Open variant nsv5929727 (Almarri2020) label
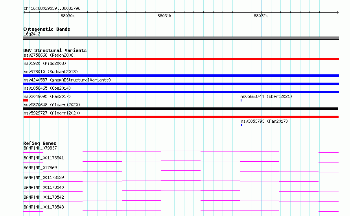This screenshot has height=216, width=350. (x=52, y=113)
